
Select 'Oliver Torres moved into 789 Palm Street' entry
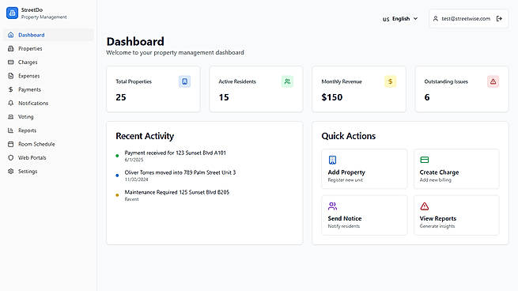pyautogui.click(x=180, y=172)
